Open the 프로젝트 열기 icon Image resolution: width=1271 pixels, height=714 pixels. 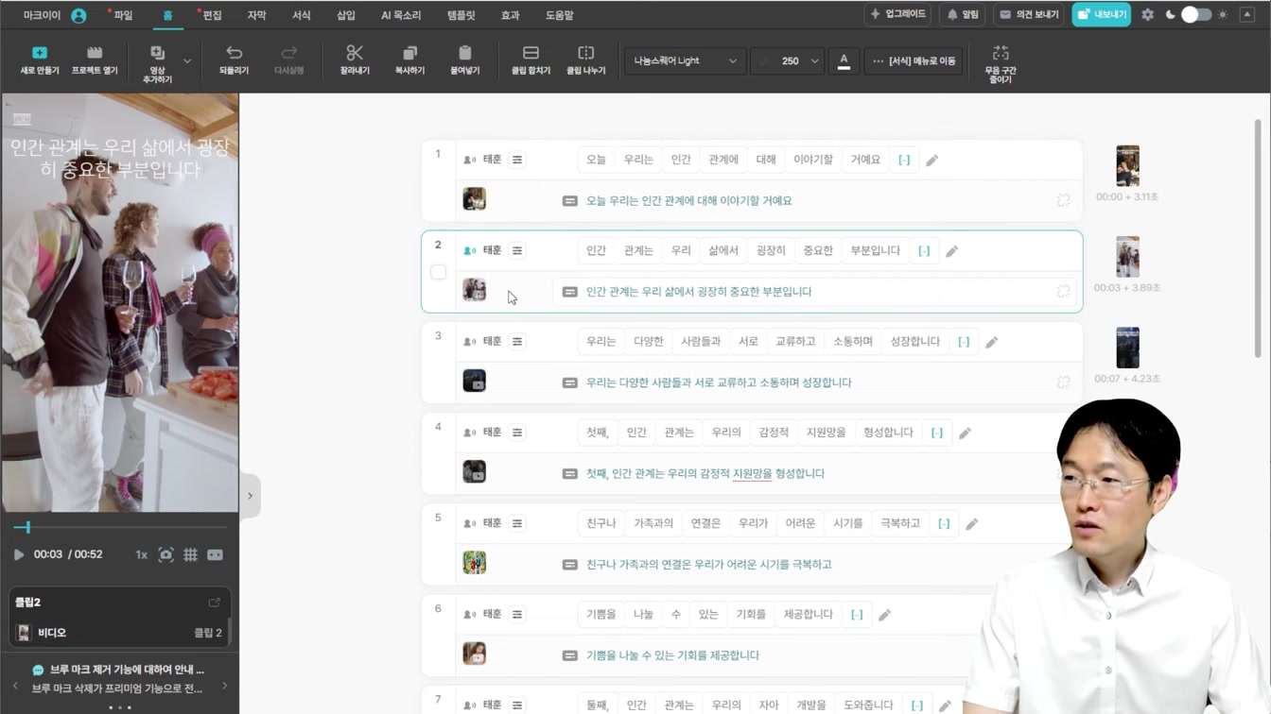click(x=95, y=60)
